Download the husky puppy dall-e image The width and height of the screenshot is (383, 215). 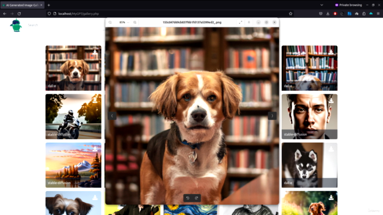pyautogui.click(x=331, y=149)
